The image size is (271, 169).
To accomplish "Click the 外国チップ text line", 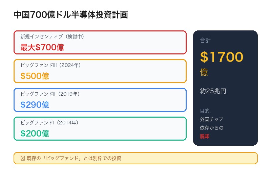I will pos(211,119).
